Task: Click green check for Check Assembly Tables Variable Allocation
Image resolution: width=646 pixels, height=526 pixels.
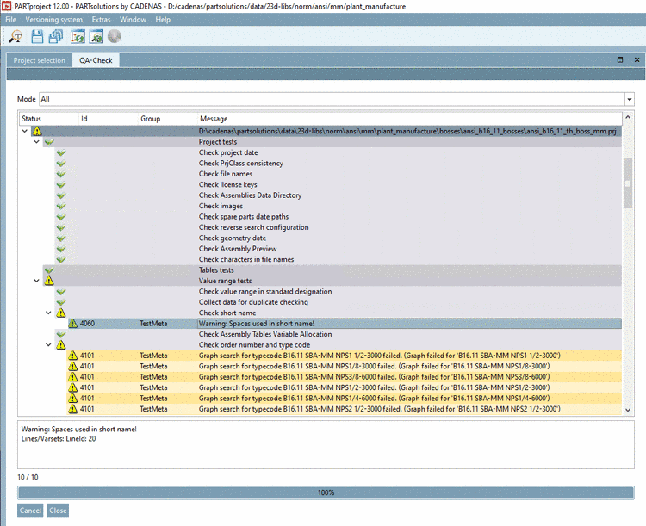Action: point(61,335)
